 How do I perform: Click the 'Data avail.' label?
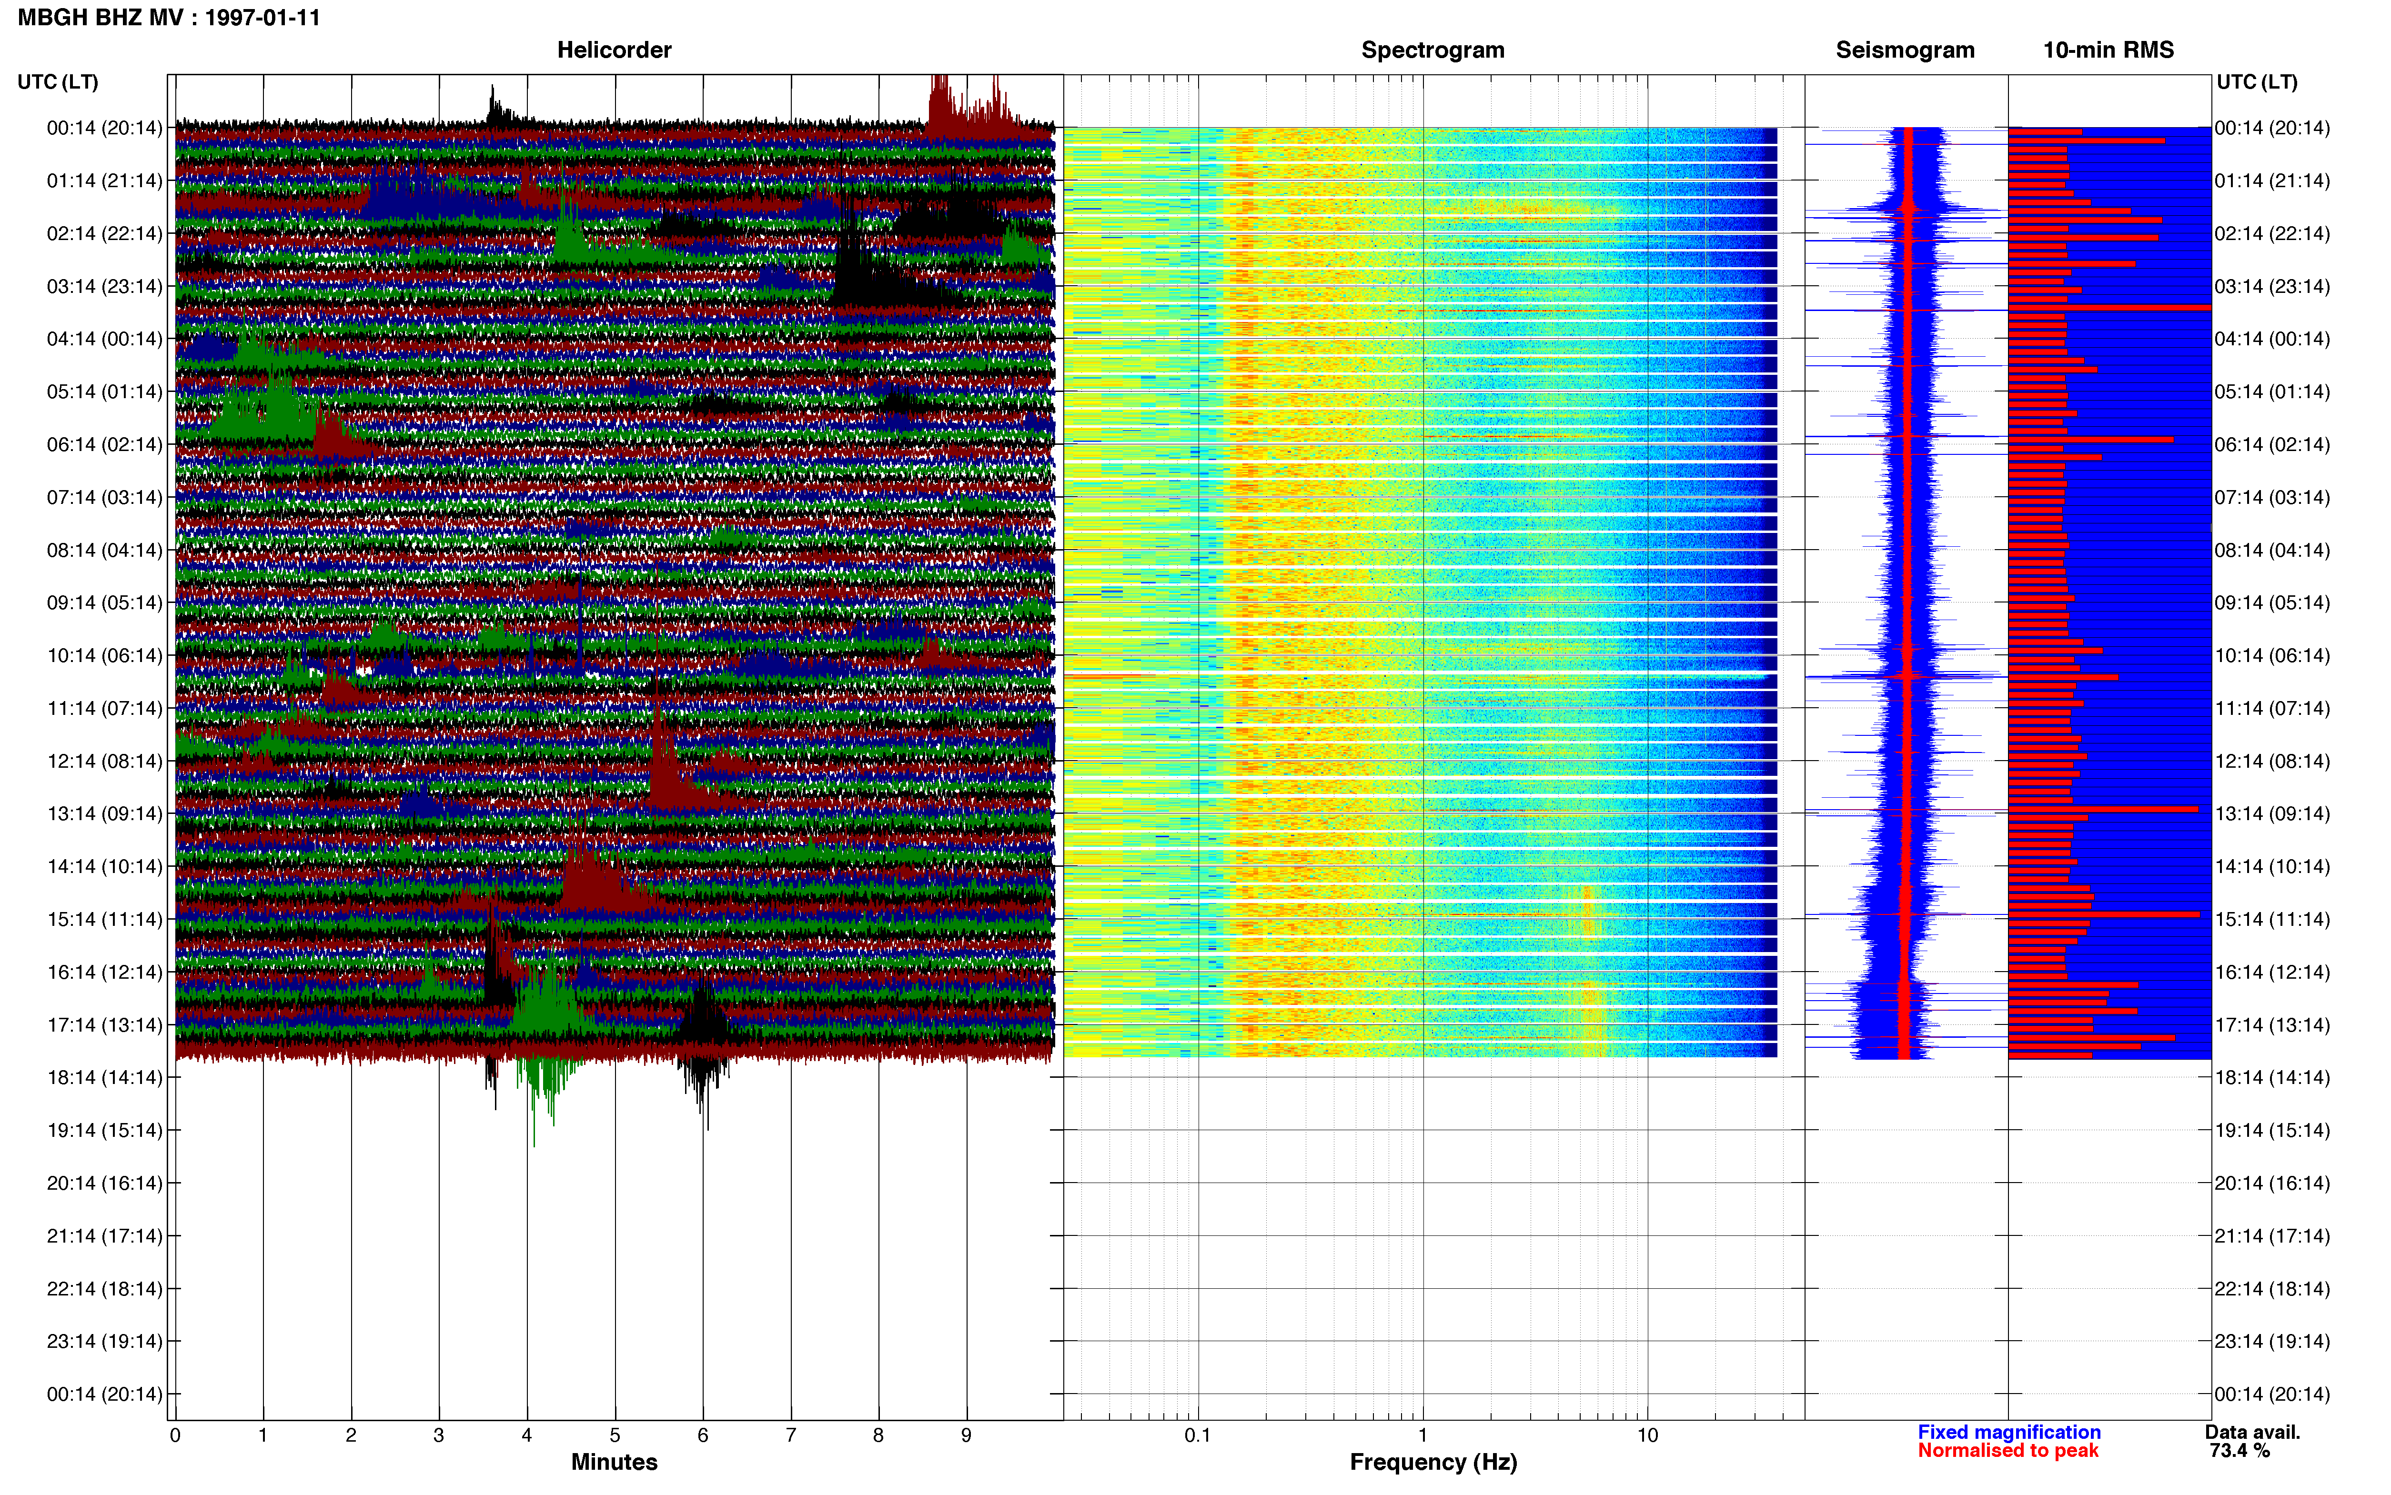pos(2252,1432)
